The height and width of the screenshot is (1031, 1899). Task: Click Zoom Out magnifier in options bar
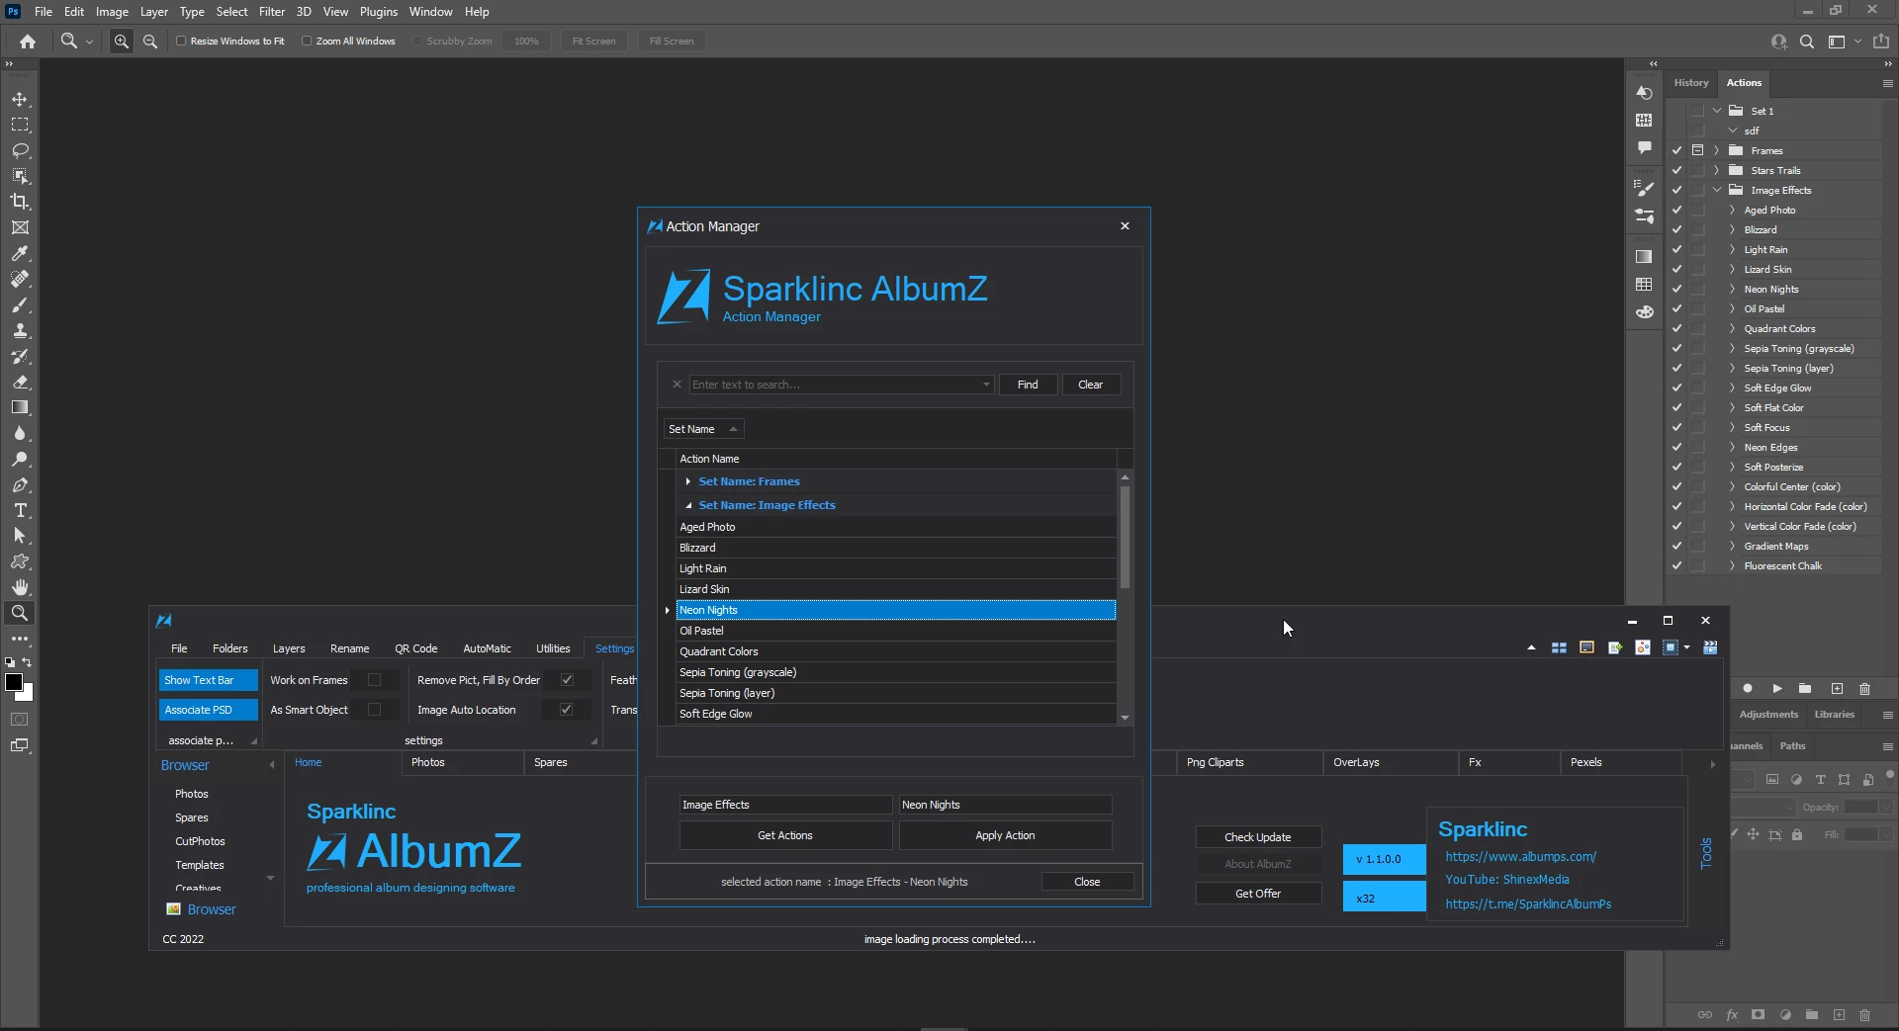coord(150,42)
